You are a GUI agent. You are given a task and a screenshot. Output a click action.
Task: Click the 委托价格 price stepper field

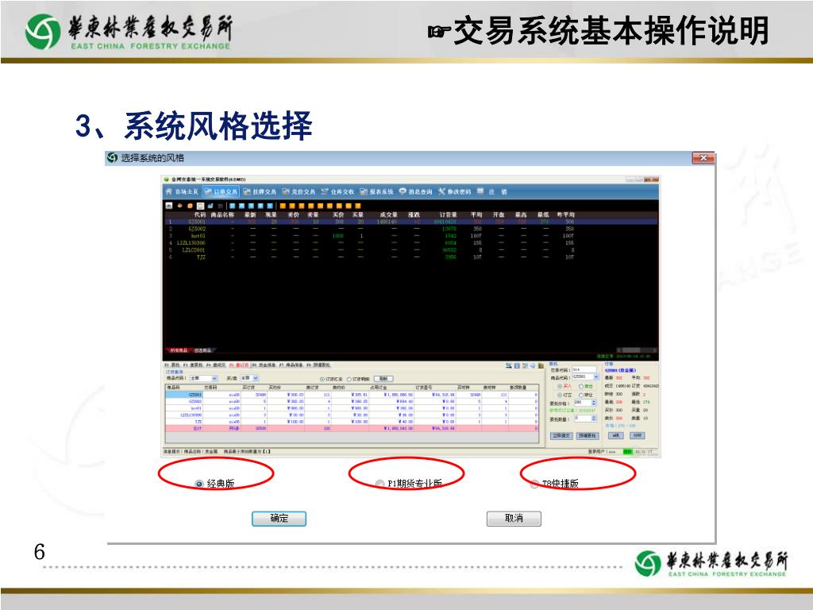pyautogui.click(x=584, y=403)
